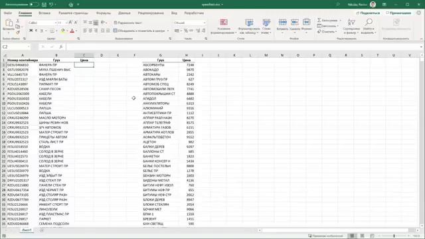Switch to the Рецензирование tab
This screenshot has width=425, height=239.
151,13
